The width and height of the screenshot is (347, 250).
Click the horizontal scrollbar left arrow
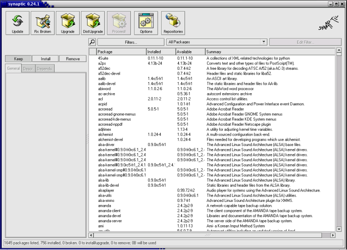pyautogui.click(x=91, y=235)
